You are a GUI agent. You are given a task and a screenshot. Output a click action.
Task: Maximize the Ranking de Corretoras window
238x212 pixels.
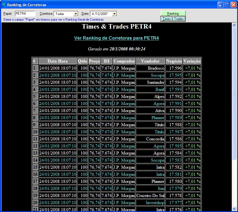(x=227, y=5)
